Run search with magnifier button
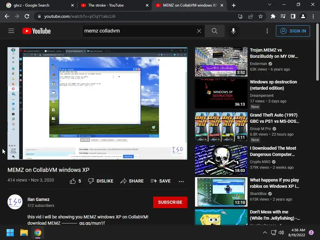This screenshot has height=240, width=320. 214,31
